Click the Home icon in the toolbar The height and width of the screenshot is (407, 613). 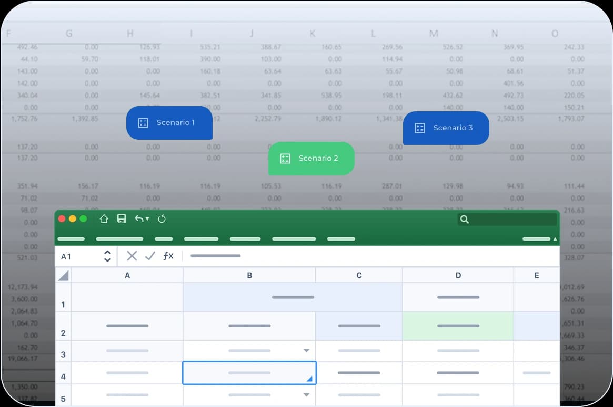(104, 219)
